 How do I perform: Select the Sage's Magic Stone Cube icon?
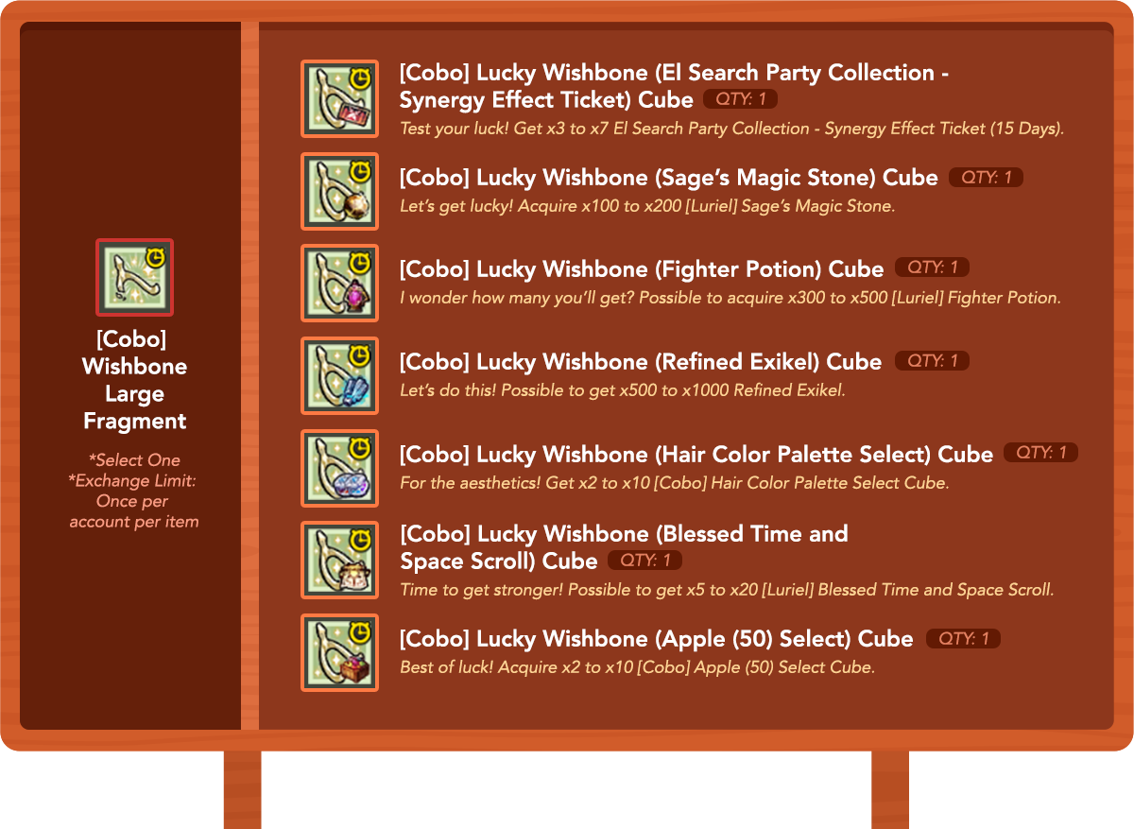339,191
